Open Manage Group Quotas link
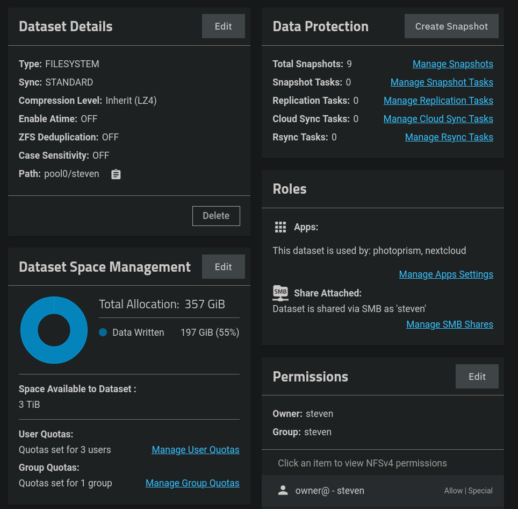 (x=192, y=483)
